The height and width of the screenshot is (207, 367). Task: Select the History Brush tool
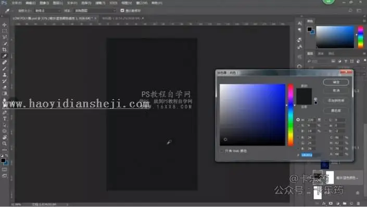click(x=5, y=81)
